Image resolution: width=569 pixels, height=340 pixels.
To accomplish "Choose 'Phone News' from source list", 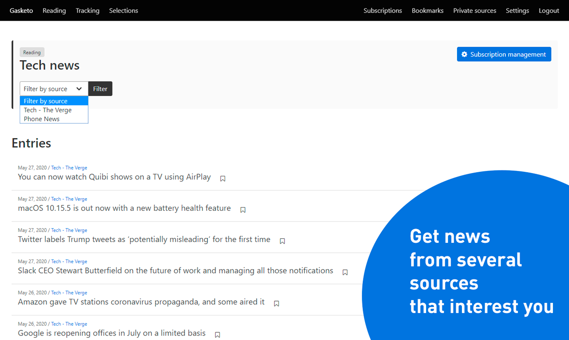I will click(54, 119).
